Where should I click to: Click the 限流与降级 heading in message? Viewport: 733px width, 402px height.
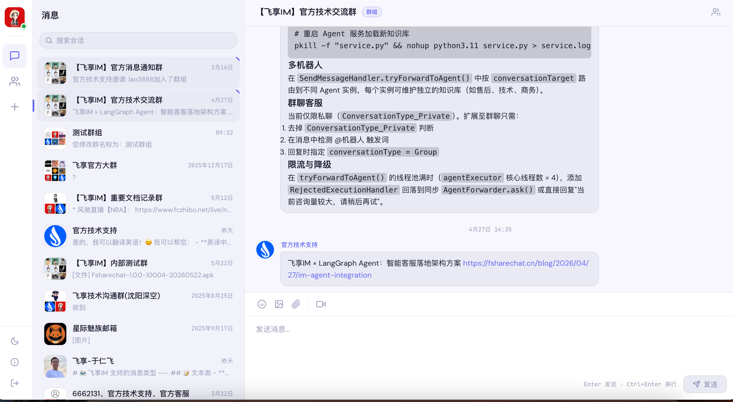click(x=309, y=165)
